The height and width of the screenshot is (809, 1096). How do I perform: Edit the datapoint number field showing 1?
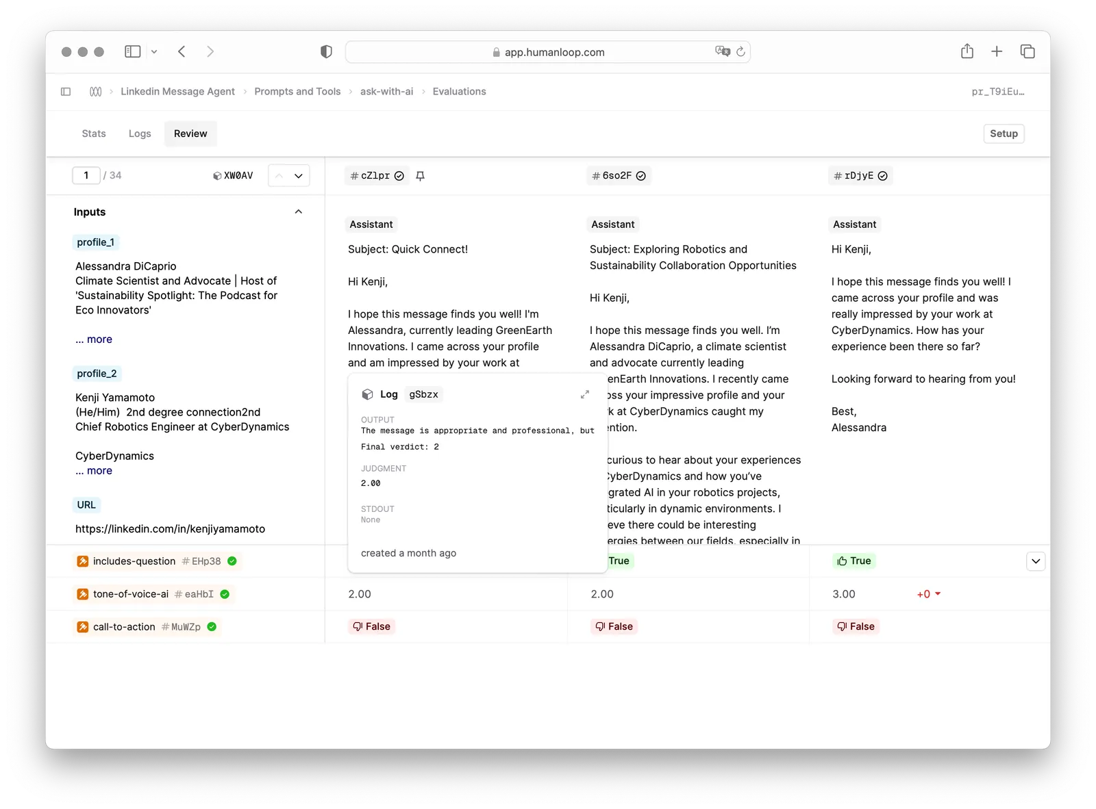(x=86, y=176)
